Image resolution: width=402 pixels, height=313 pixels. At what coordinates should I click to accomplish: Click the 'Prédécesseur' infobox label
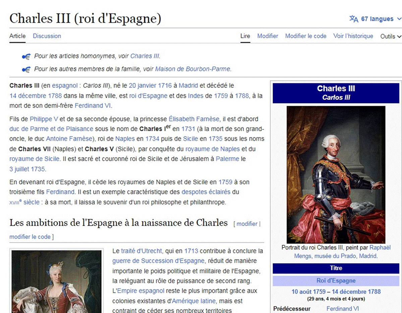pyautogui.click(x=292, y=309)
